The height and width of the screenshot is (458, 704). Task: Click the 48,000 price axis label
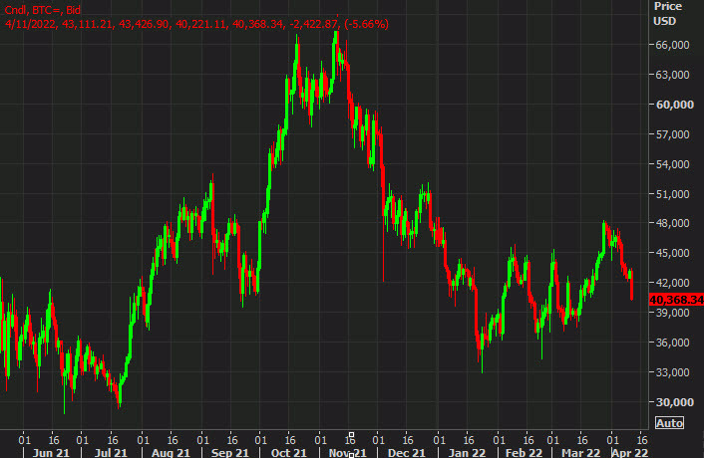673,224
